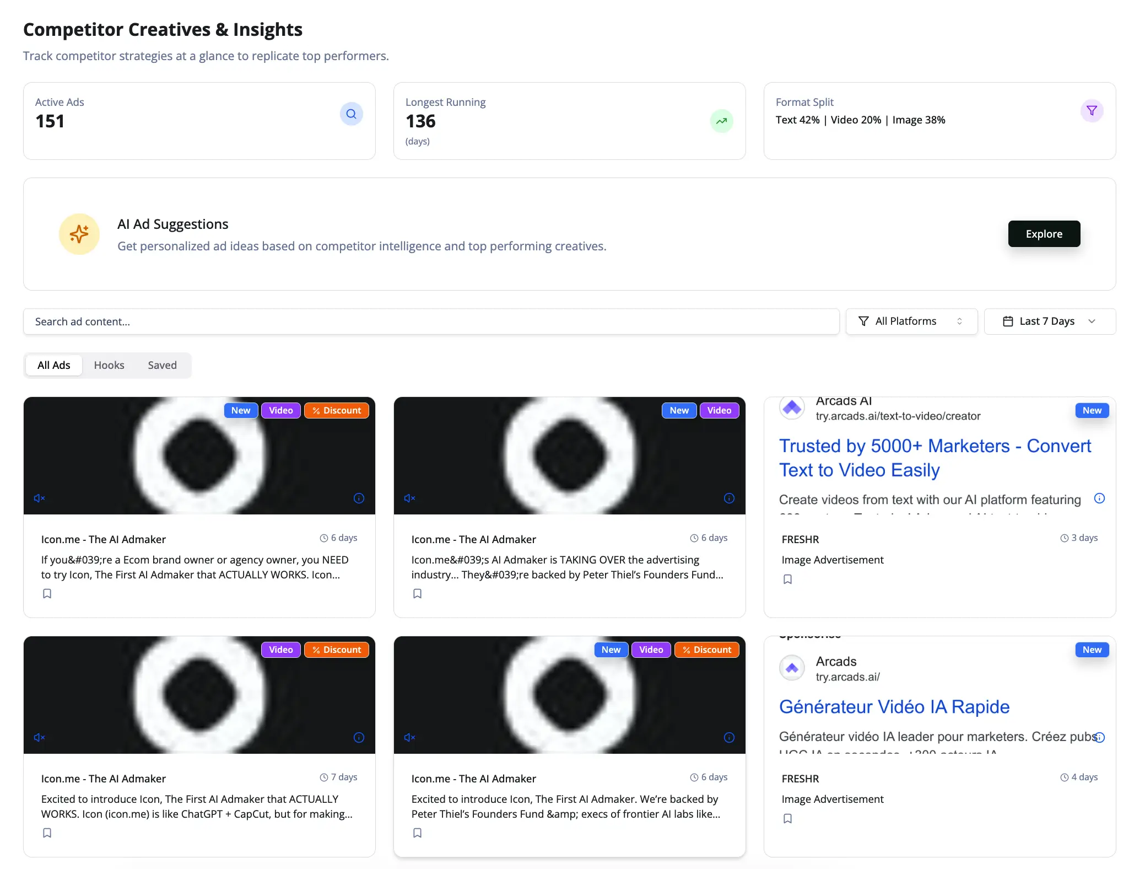The height and width of the screenshot is (869, 1145).
Task: Open the All Platforms filter dropdown
Action: (911, 321)
